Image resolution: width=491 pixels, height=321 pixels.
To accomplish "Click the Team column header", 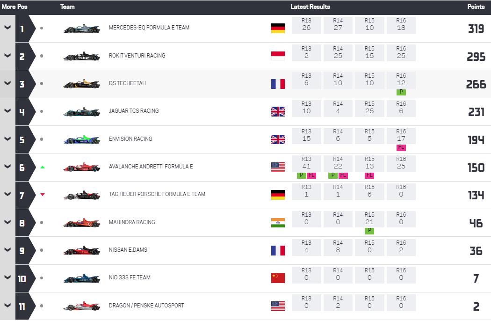I will [67, 7].
